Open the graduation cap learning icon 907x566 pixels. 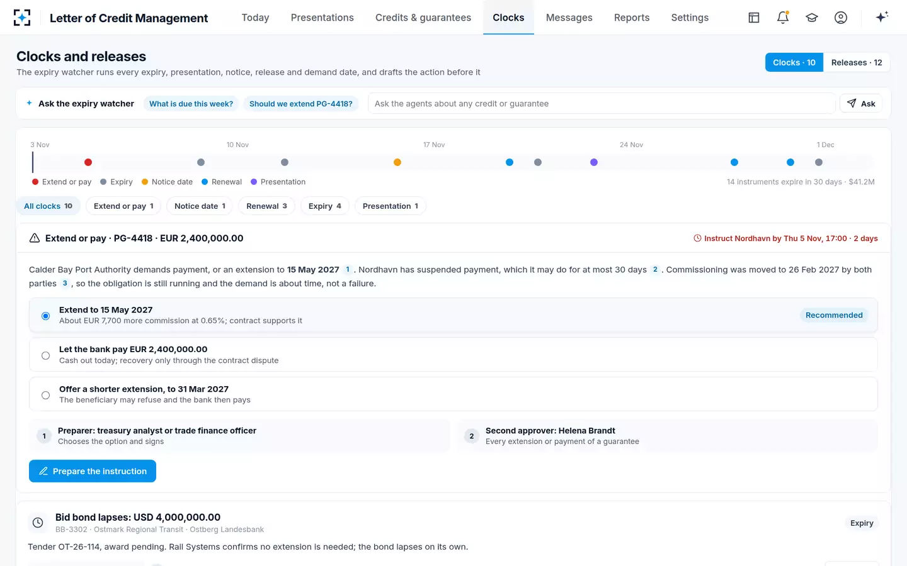click(x=812, y=18)
